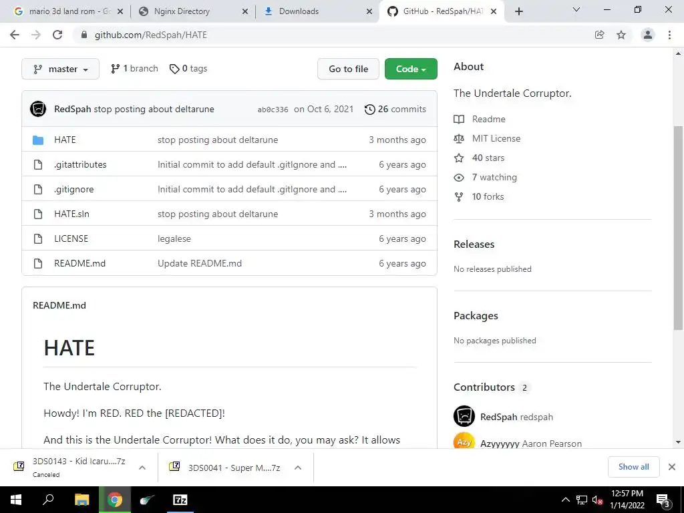684x513 pixels.
Task: Click the Go to file button
Action: (x=348, y=69)
